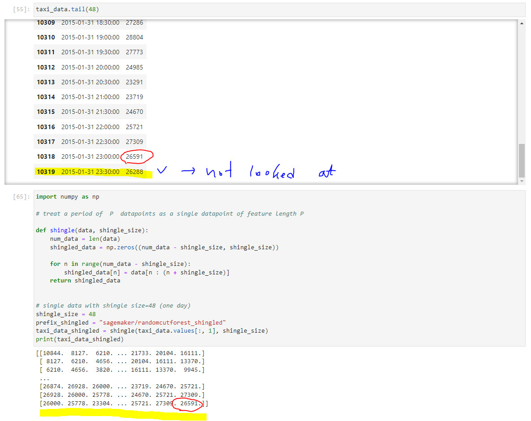Click the highlighted row 10319 in the table
531x421 pixels.
[x=90, y=171]
